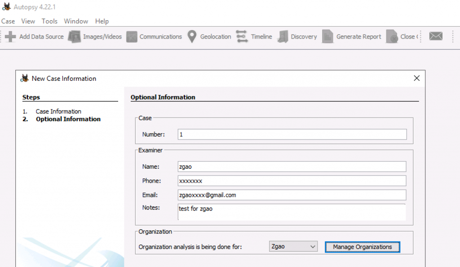Close the New Case Information dialog
The image size is (460, 267).
tap(416, 78)
